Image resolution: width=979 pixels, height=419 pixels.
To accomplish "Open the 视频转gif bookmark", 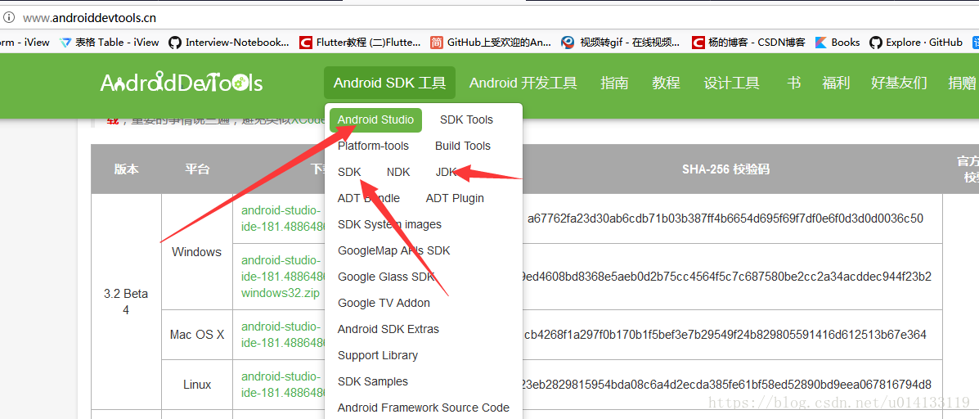I will point(621,43).
